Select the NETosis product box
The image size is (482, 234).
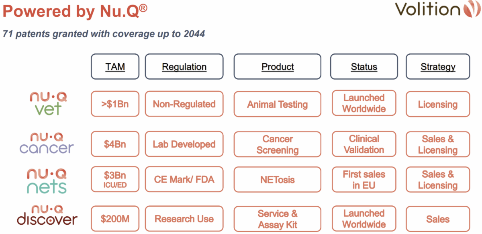[x=278, y=179]
